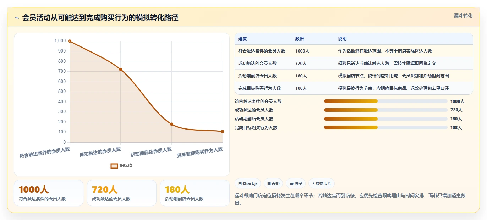This screenshot has height=220, width=487.
Task: Click the chart data point at 180
Action: 171,124
